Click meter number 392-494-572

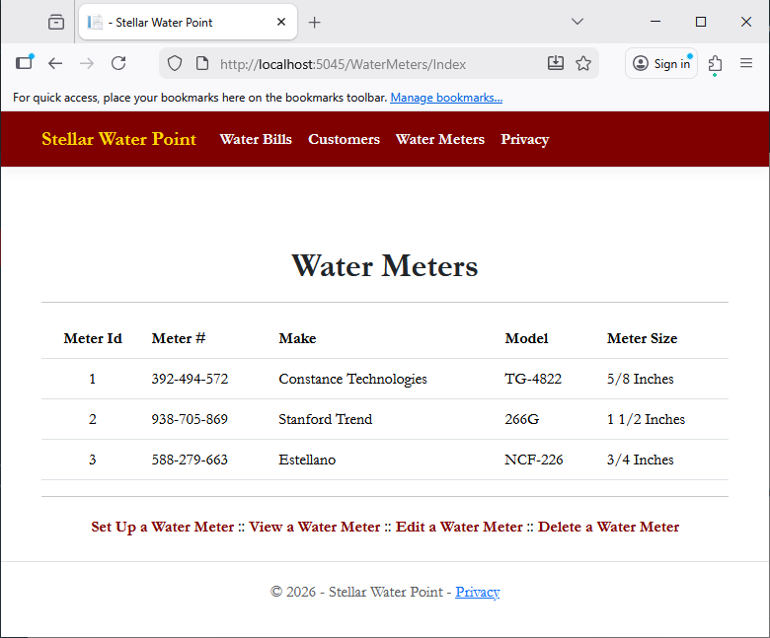pos(190,379)
